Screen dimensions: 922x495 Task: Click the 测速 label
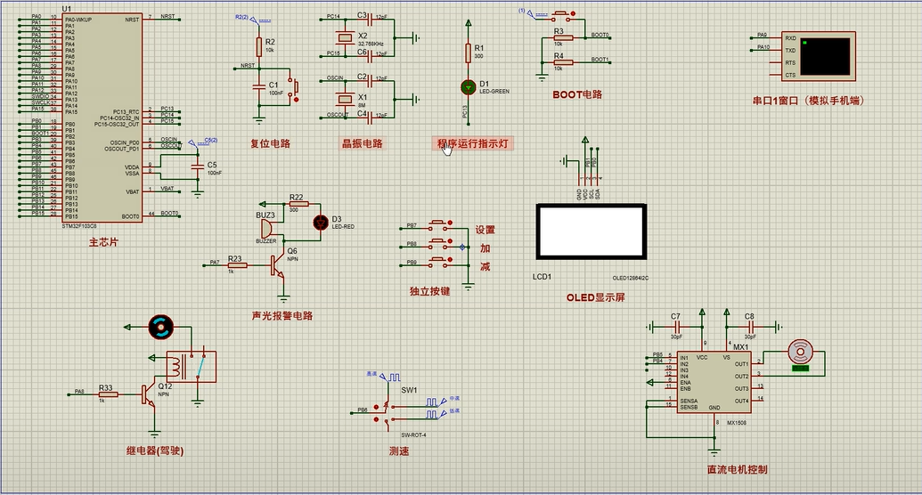399,451
